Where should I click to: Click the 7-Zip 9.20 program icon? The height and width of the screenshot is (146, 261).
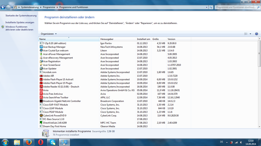click(41, 43)
